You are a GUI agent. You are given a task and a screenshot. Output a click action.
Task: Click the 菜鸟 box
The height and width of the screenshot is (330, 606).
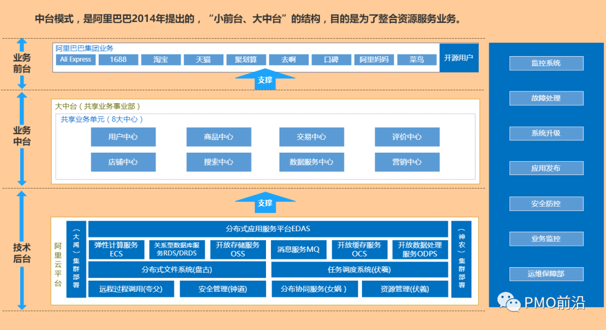(x=416, y=59)
